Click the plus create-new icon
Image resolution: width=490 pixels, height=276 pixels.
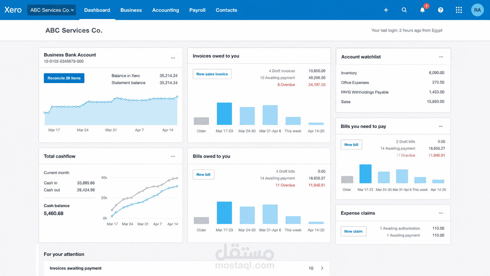coord(386,10)
